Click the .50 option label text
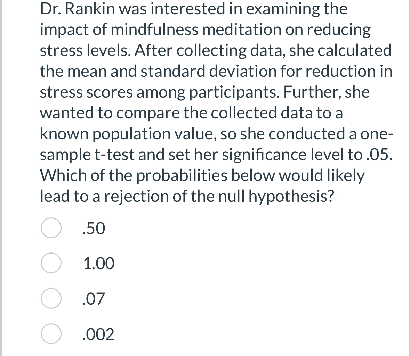The image size is (410, 356). 93,229
